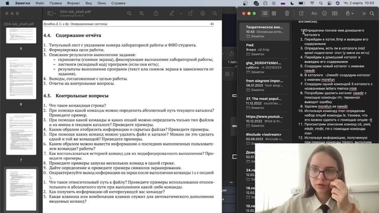Image resolution: width=379 pixels, height=213 pixels.
Task: Open Preview sidebar view menu
Action: pos(52,14)
